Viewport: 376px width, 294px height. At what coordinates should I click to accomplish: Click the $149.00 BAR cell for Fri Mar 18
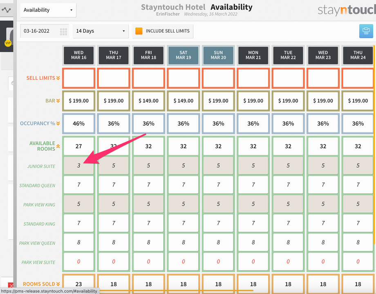click(148, 101)
